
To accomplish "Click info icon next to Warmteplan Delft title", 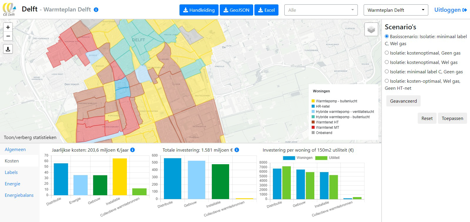I will tap(96, 10).
